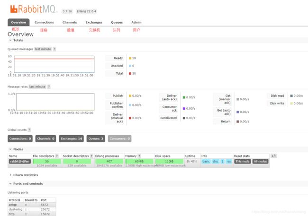Click the '9h 47m' uptime value
The width and height of the screenshot is (308, 216).
coord(192,161)
